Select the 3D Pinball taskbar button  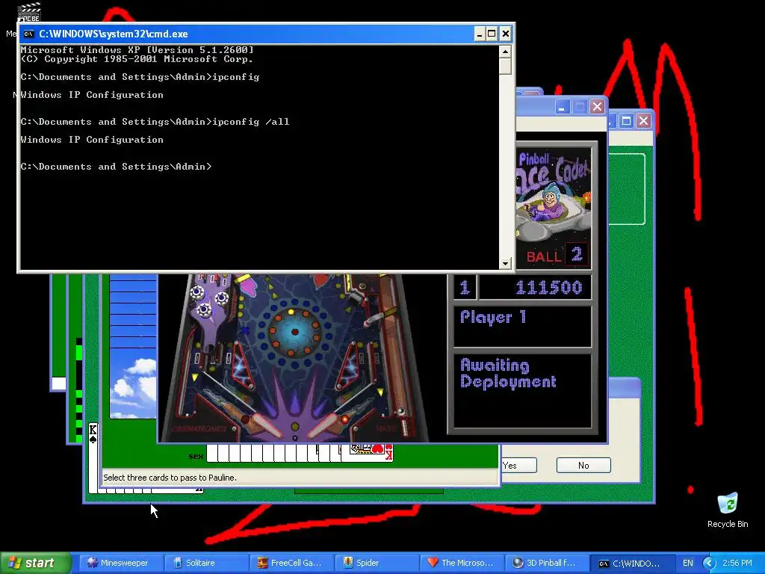pos(547,563)
